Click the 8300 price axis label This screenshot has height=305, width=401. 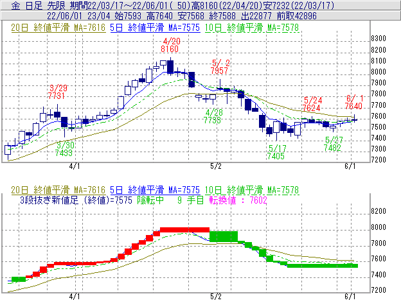pyautogui.click(x=379, y=39)
